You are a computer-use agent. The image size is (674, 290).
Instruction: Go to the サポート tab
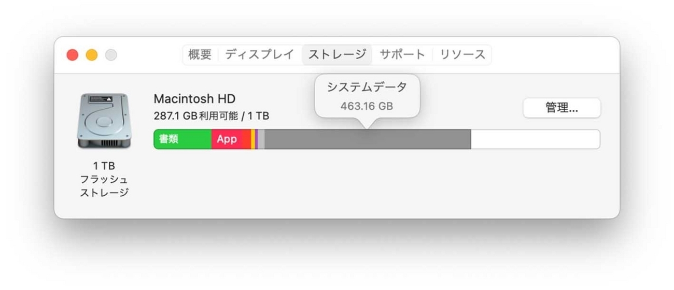(402, 54)
